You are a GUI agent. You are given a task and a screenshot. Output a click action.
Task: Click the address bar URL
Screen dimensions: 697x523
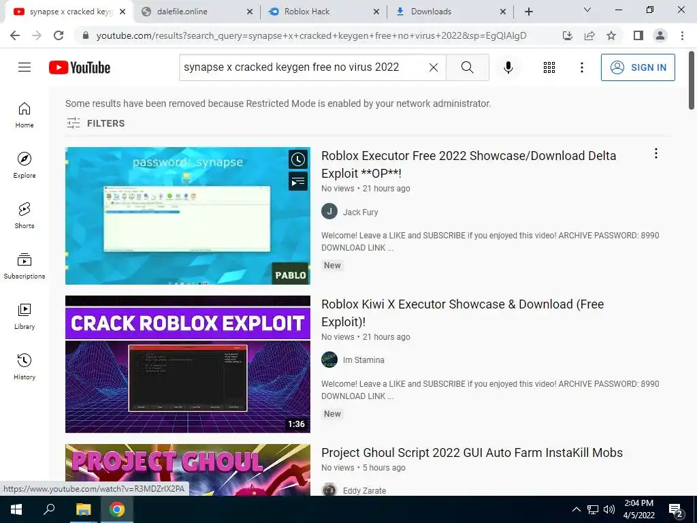pos(311,35)
